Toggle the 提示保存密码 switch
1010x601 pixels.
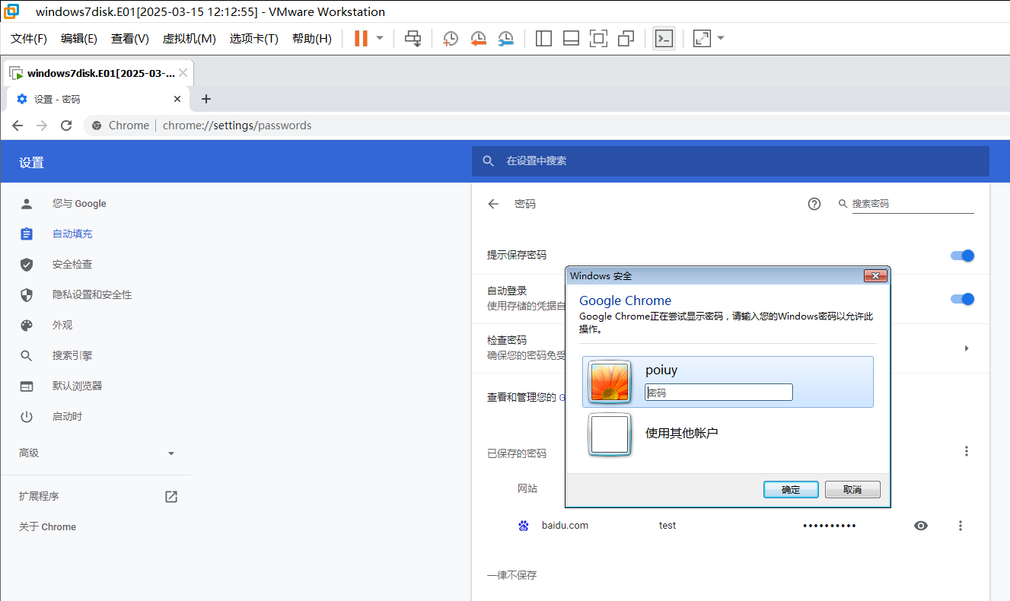point(963,256)
